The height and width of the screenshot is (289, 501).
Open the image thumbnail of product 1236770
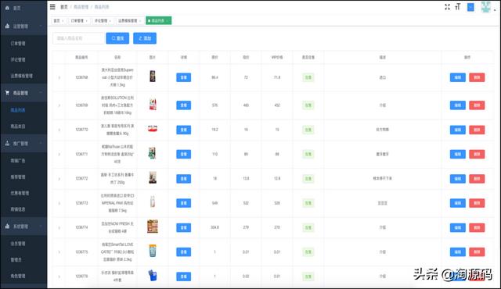[x=153, y=129]
